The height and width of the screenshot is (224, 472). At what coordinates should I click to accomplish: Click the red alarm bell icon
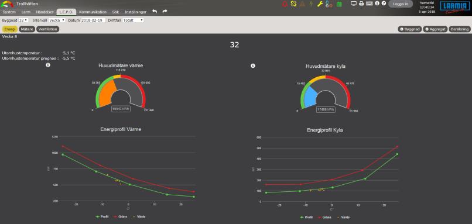pyautogui.click(x=285, y=4)
